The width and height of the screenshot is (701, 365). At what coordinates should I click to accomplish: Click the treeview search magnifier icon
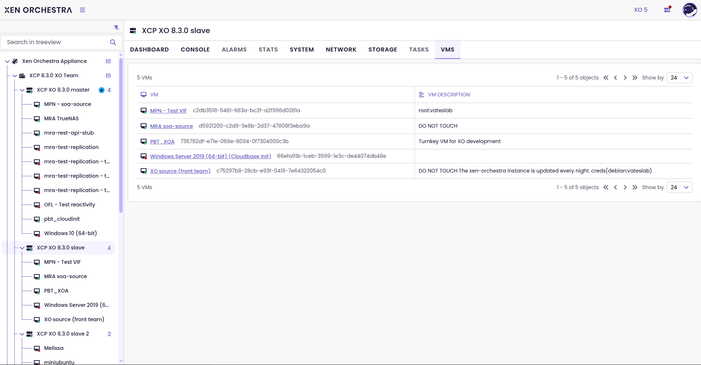pyautogui.click(x=113, y=42)
